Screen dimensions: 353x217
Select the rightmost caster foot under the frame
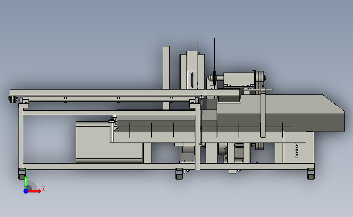(311, 173)
